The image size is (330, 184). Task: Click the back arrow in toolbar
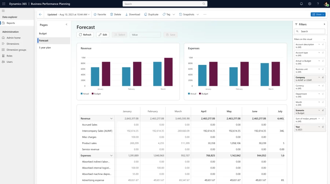click(40, 15)
